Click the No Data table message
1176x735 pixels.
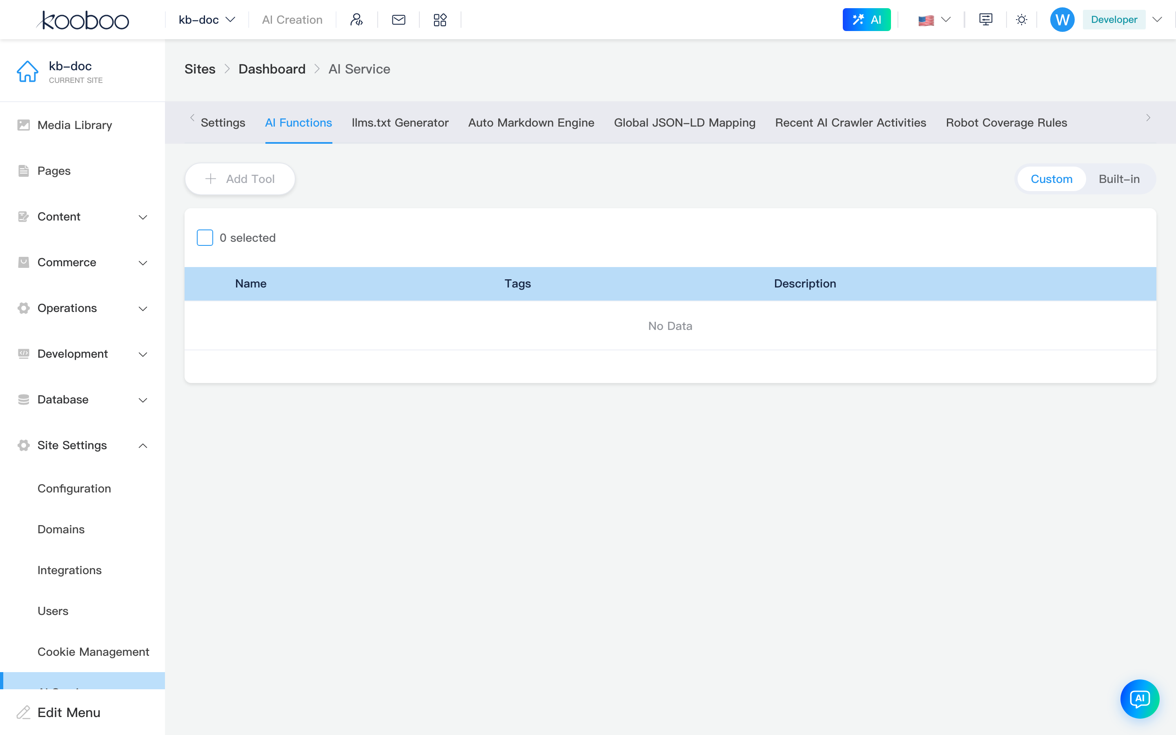(670, 326)
